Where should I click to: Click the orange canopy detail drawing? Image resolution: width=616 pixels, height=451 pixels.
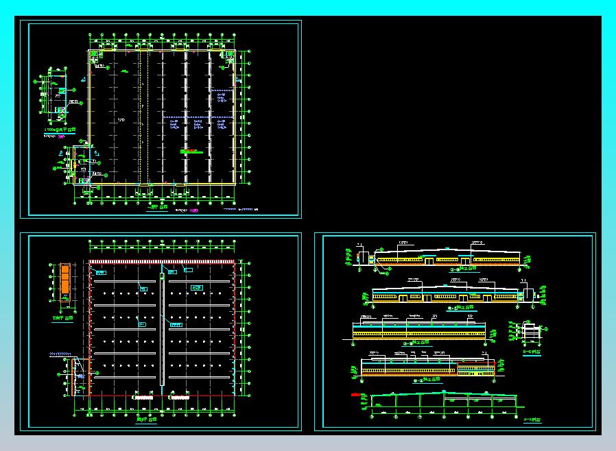click(64, 282)
